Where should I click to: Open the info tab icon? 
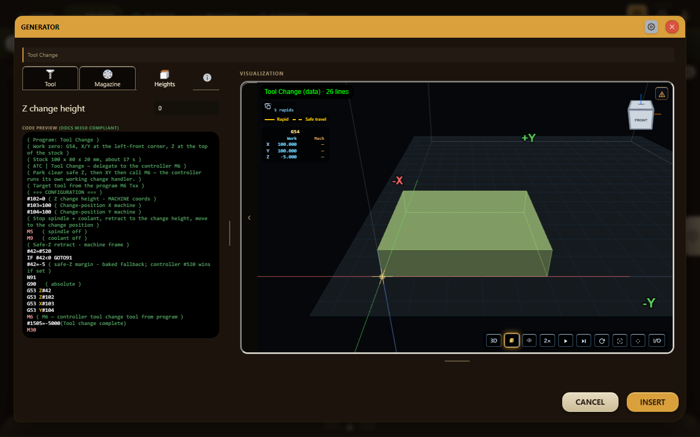tap(207, 78)
